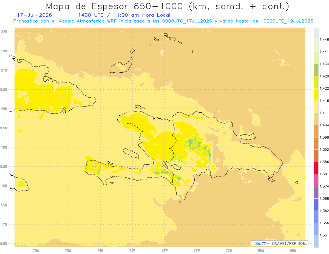Screen dimensions: 329x254
Task: Select the purple swatch between 1.368 and 1.374
Action: click(316, 192)
